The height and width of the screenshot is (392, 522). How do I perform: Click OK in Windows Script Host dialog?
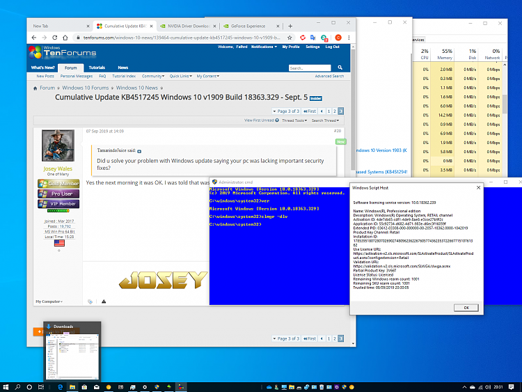[x=466, y=308]
